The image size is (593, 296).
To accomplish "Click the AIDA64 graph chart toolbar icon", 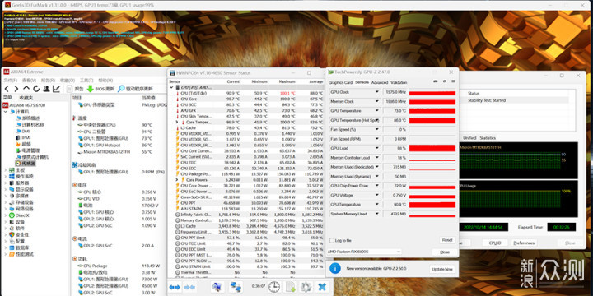I will point(56,89).
